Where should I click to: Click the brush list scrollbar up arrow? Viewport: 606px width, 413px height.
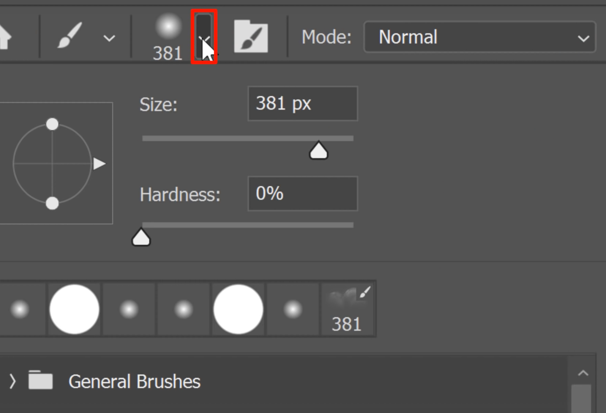click(x=583, y=373)
